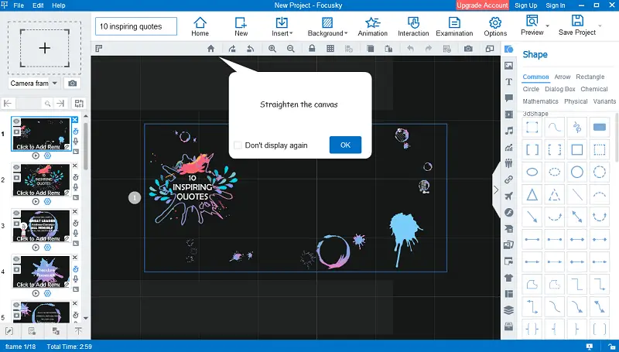This screenshot has height=352, width=619.
Task: Click the paste icon in canvas toolbar
Action: click(x=388, y=49)
